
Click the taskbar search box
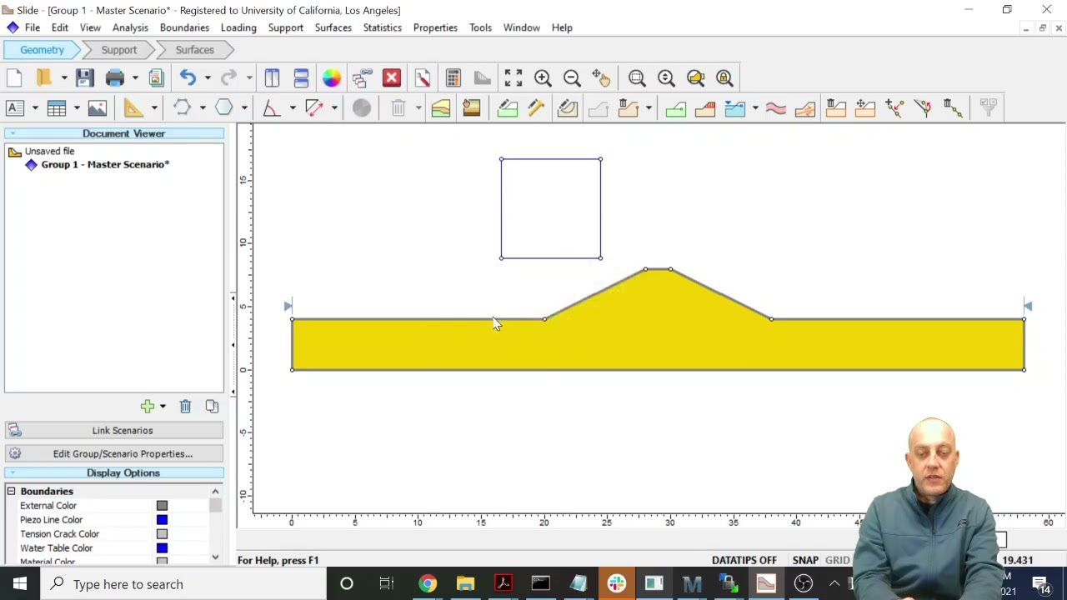tap(183, 584)
